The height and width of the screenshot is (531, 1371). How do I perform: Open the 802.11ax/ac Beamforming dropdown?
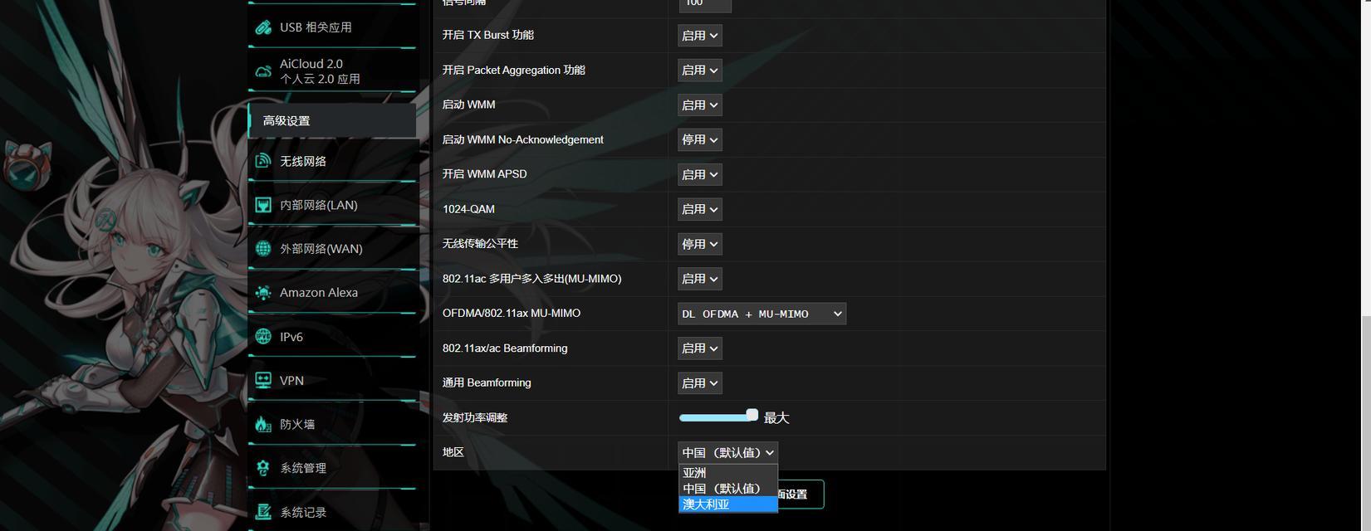(x=700, y=348)
